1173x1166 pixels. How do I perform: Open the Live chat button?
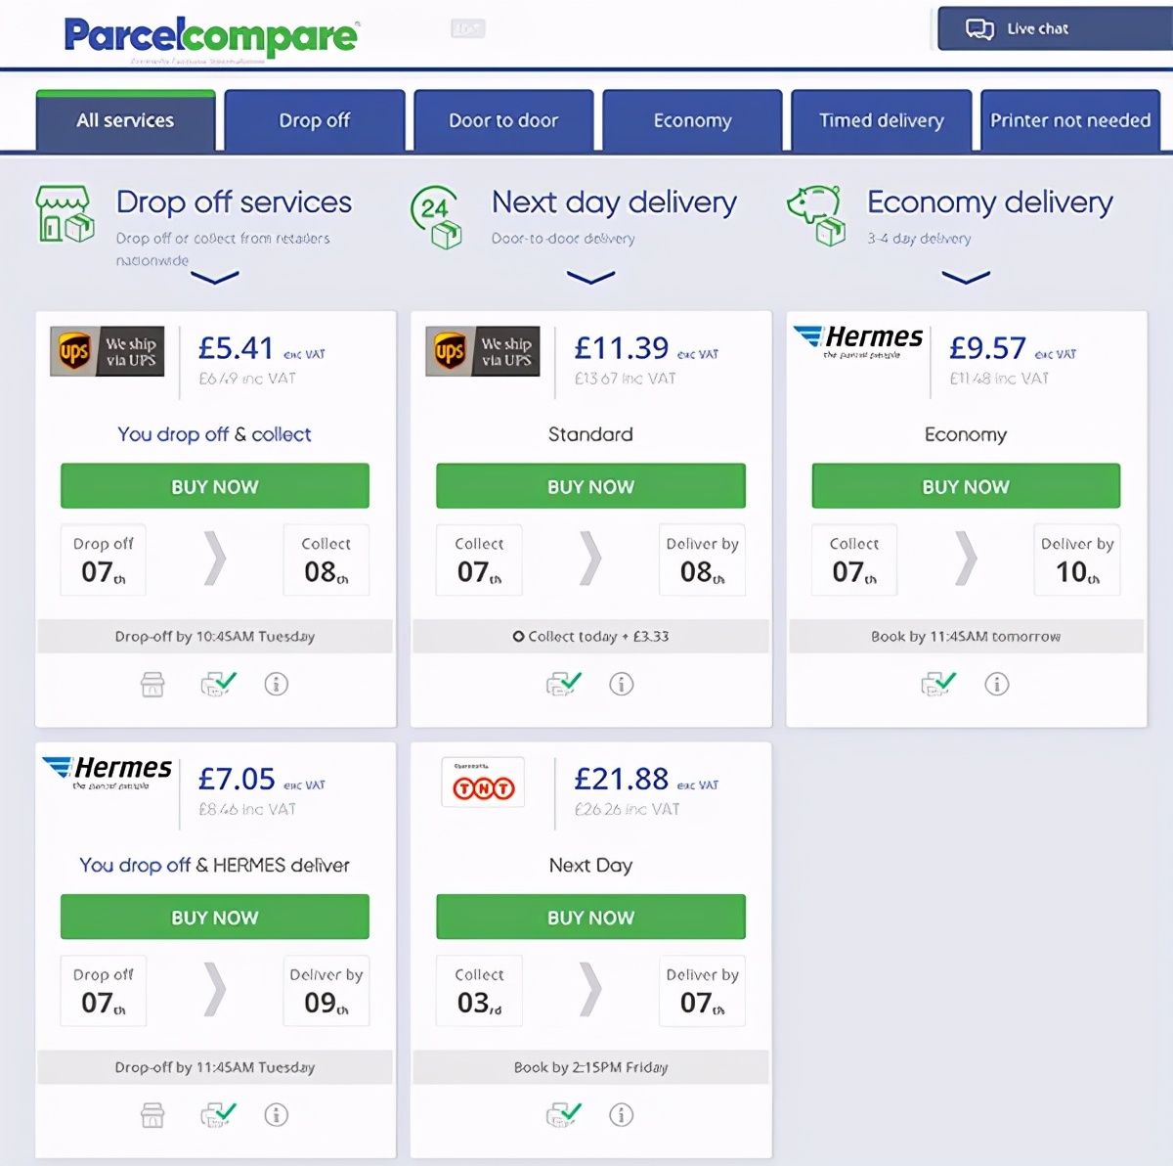(1054, 28)
